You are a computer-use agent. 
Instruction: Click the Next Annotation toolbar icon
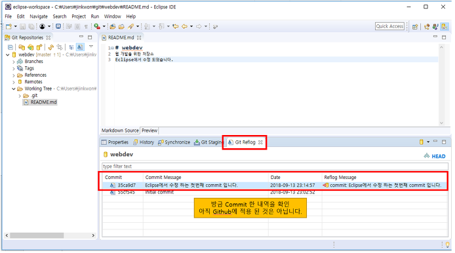(x=148, y=26)
